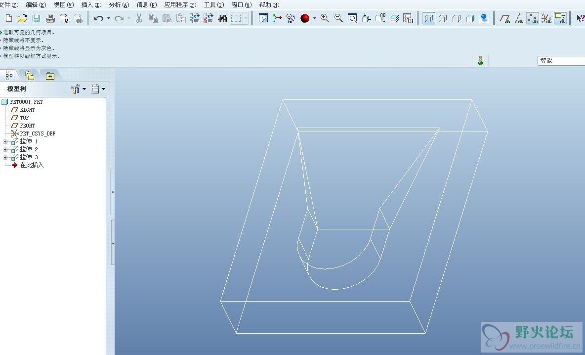Open the 工具 menu
Screen dimensions: 585x355
coord(214,5)
